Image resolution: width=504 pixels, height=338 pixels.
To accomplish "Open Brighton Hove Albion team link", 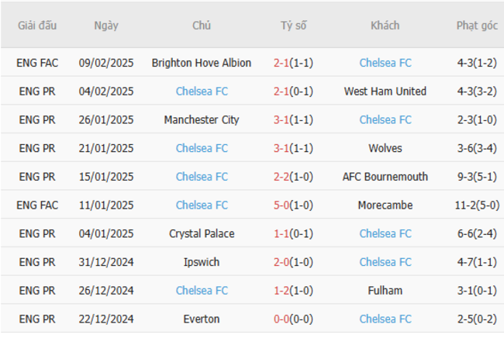I will click(x=202, y=63).
